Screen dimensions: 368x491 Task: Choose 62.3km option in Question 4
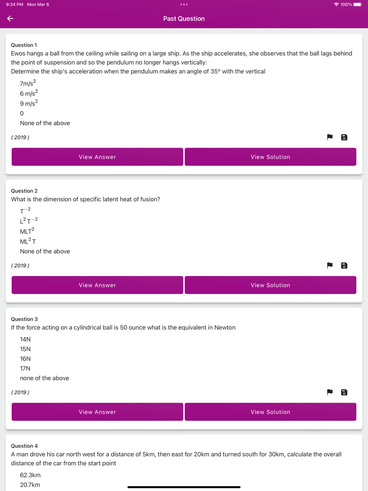point(30,475)
